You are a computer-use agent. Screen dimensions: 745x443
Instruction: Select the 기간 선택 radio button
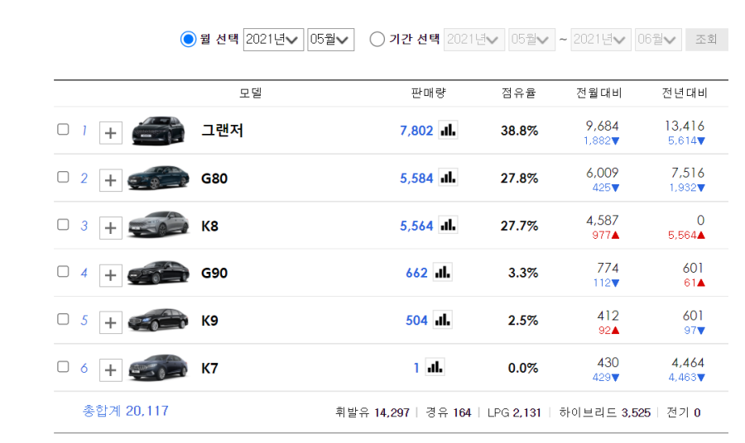pyautogui.click(x=377, y=39)
